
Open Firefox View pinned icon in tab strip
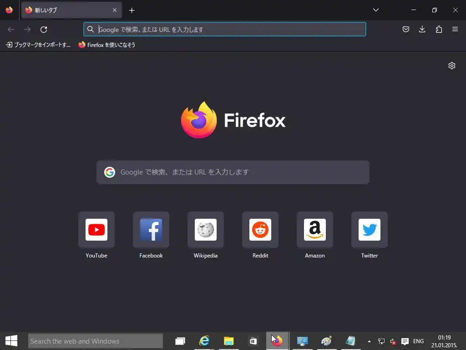[9, 10]
